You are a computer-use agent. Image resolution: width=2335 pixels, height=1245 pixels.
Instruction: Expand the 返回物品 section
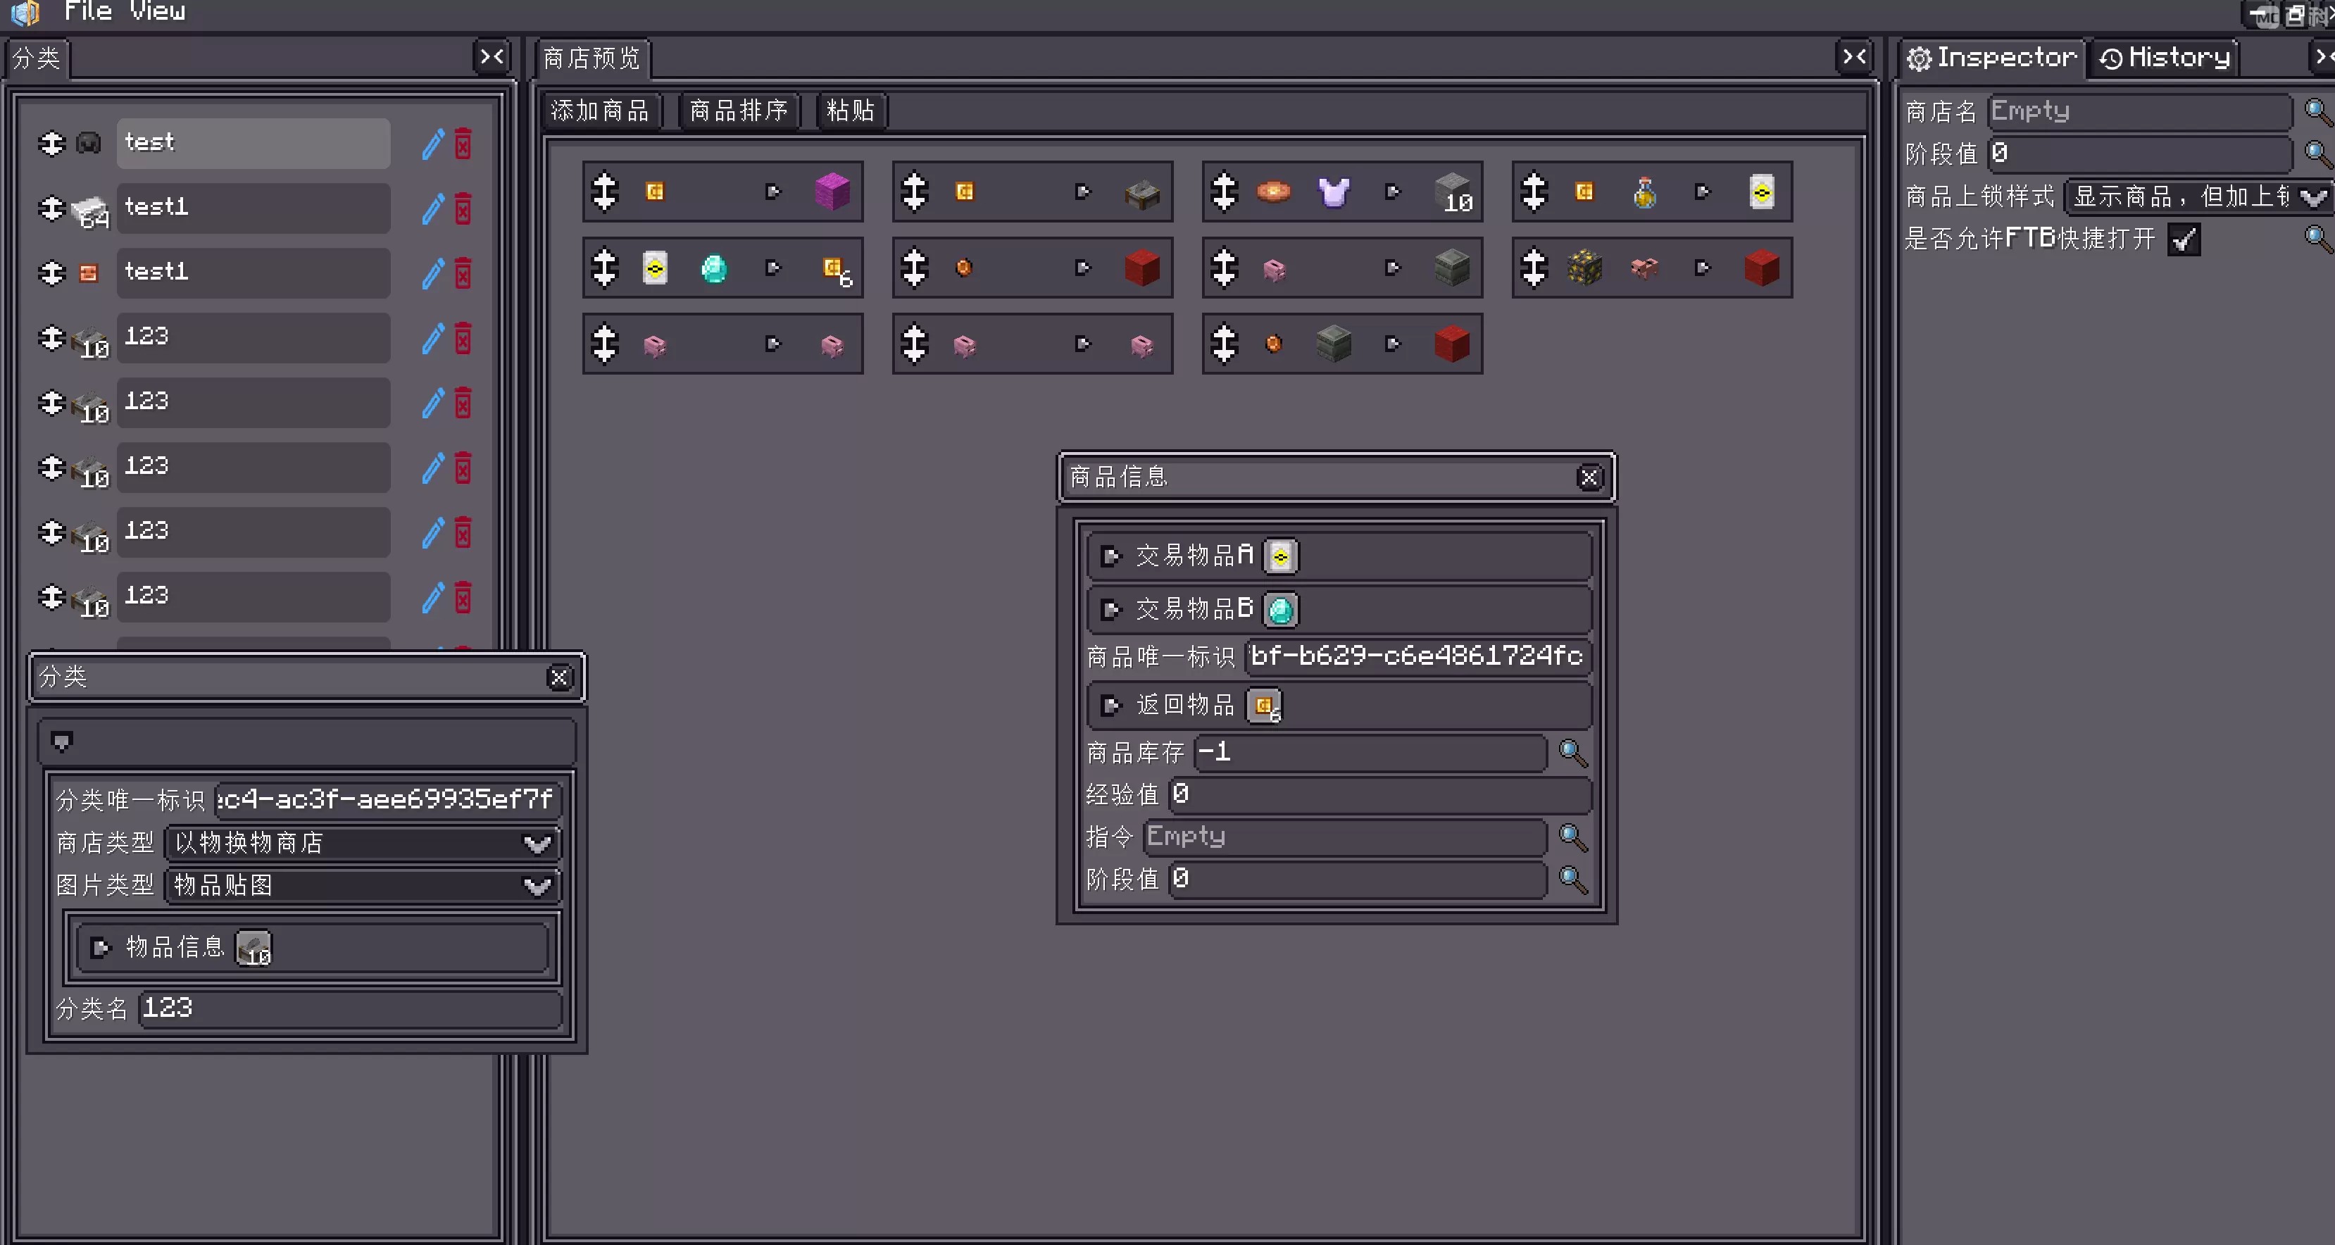pos(1110,706)
